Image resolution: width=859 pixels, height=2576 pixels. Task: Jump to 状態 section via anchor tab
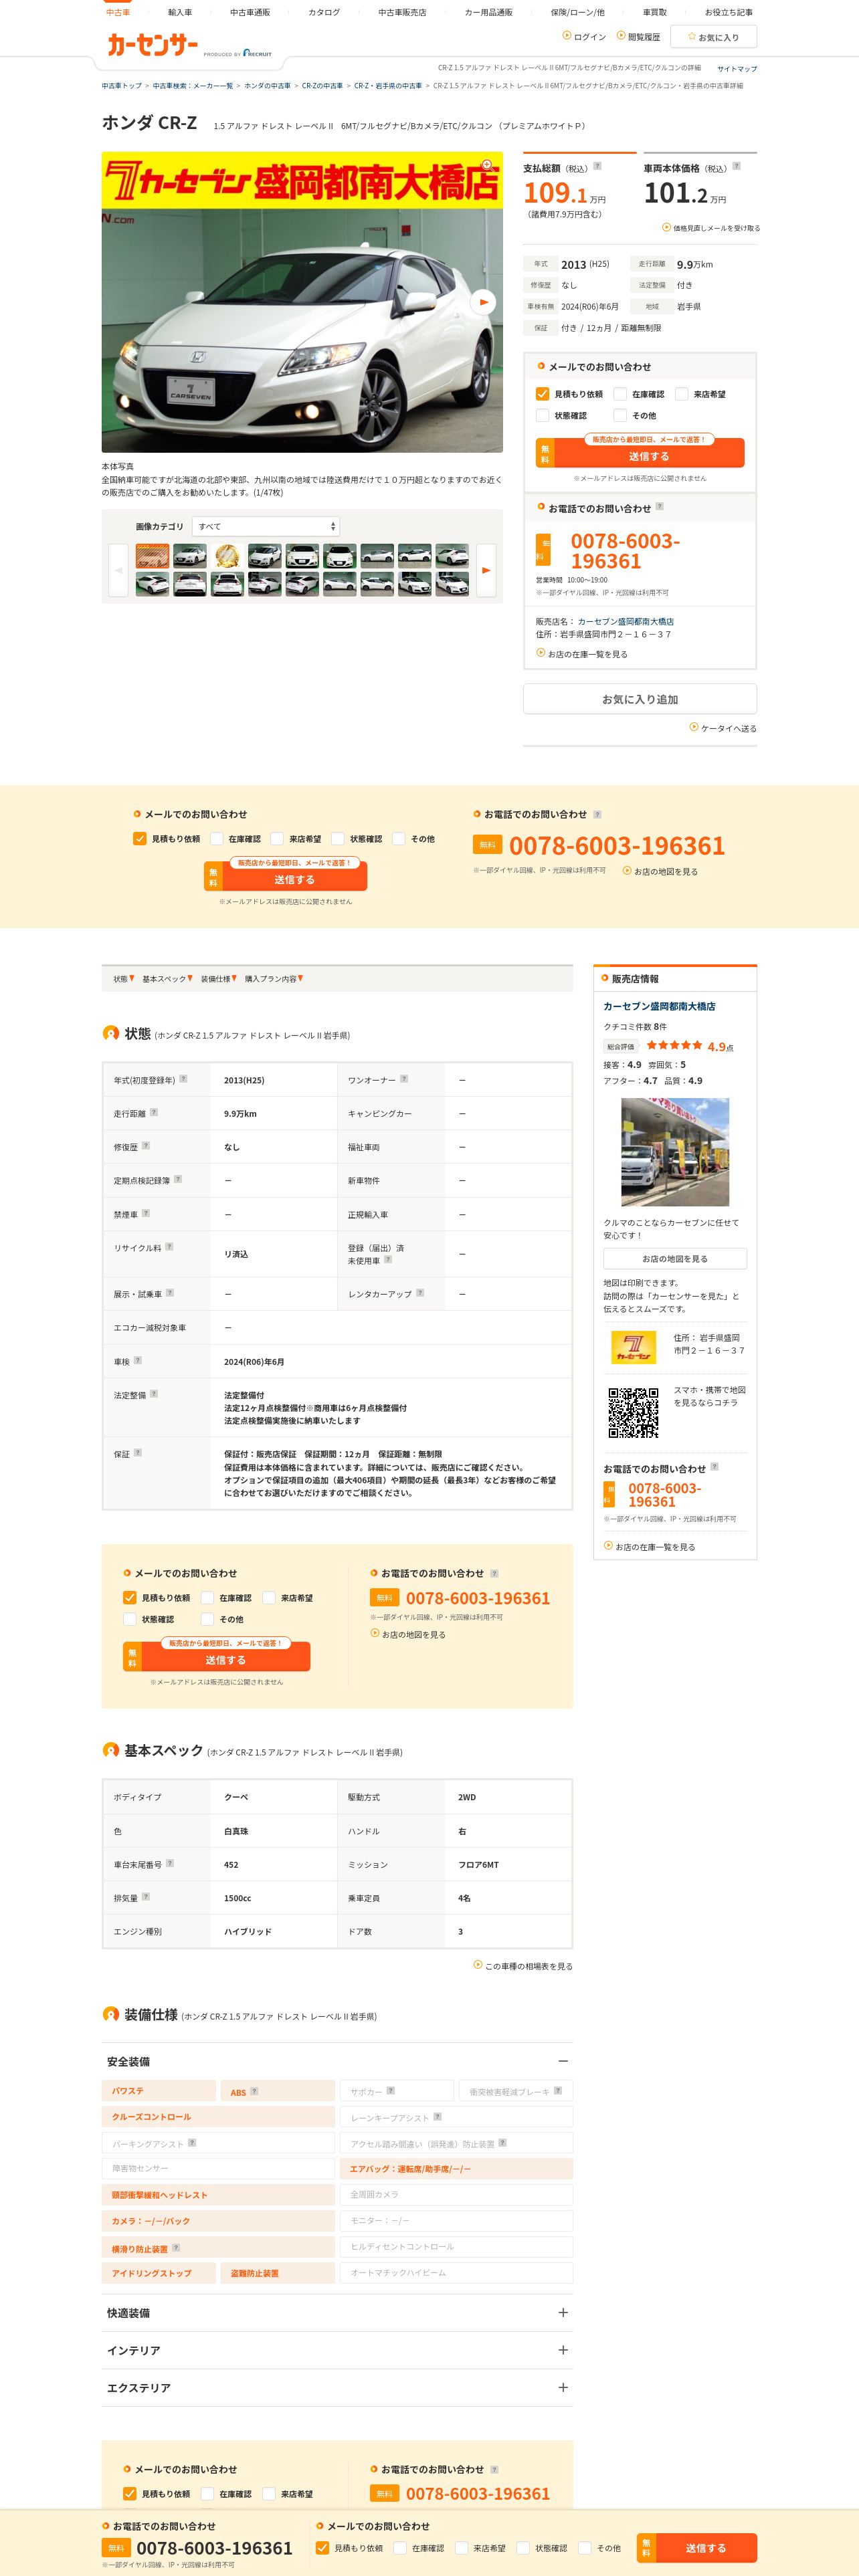click(x=123, y=979)
